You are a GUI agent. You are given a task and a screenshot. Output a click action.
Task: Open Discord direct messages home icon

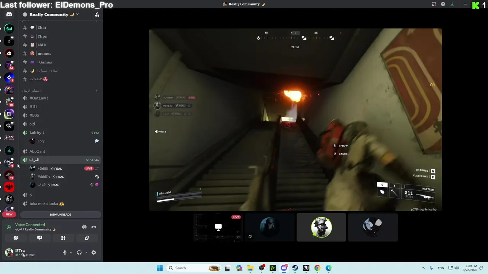9,14
